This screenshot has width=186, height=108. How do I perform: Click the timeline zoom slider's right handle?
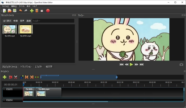[x=117, y=77]
